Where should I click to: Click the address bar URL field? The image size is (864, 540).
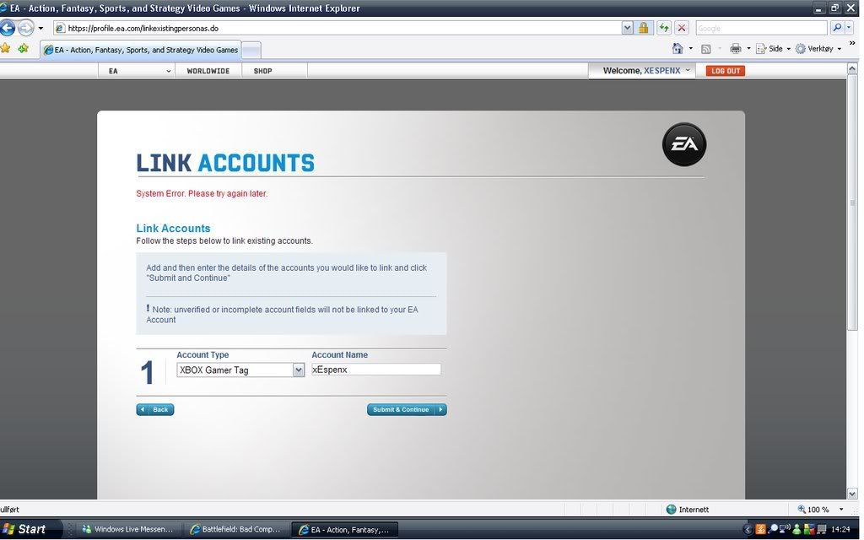[x=337, y=28]
